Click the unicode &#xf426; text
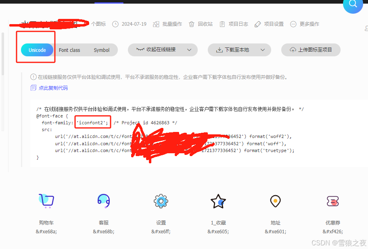Screen dimensions: 368x249 pyautogui.click(x=333, y=231)
